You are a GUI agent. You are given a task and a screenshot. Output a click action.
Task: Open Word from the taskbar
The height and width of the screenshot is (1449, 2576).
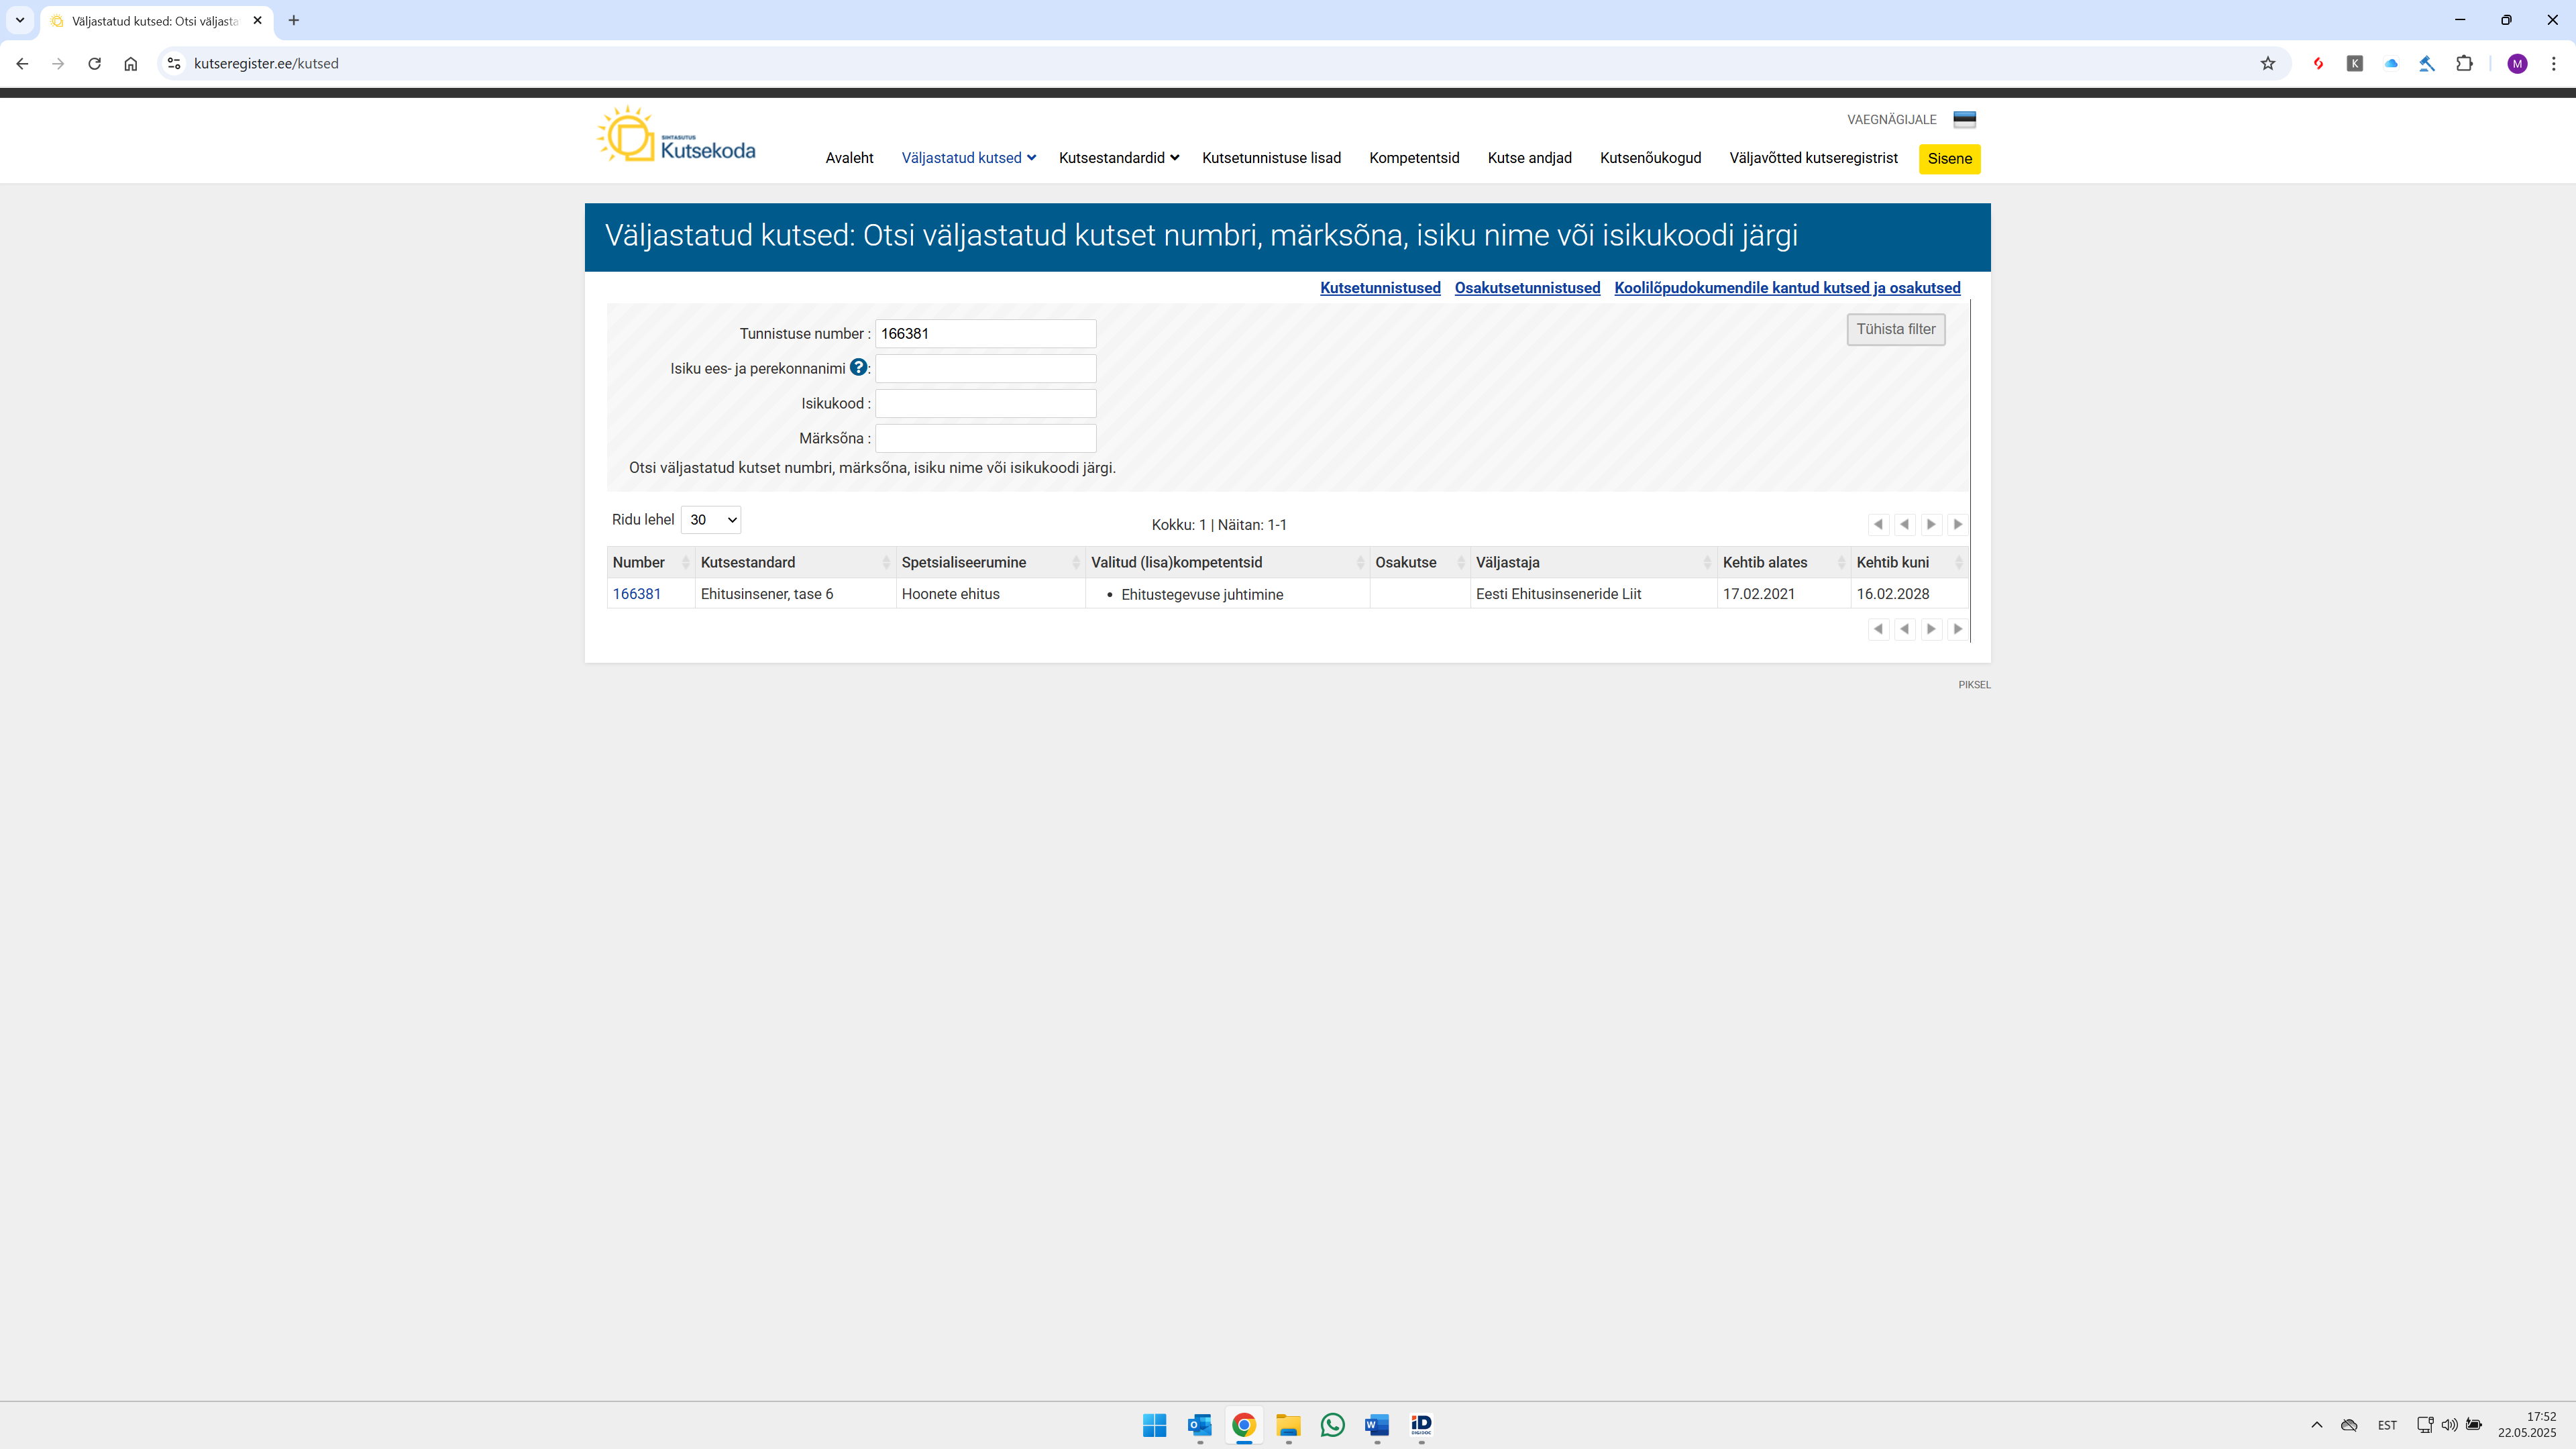coord(1377,1425)
